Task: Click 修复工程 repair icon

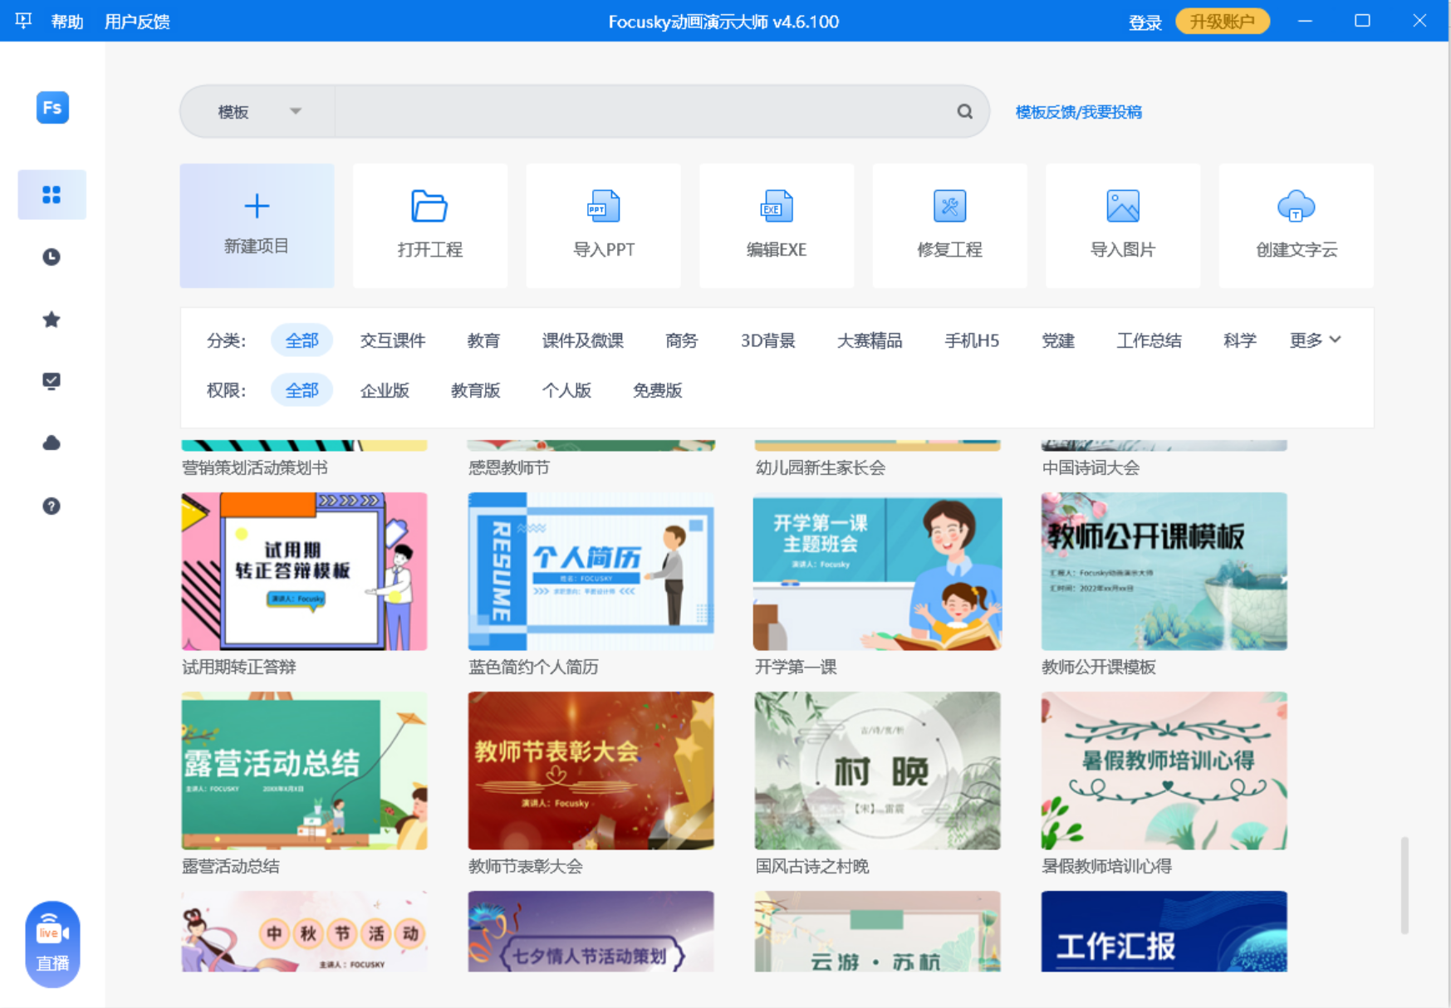Action: (949, 225)
